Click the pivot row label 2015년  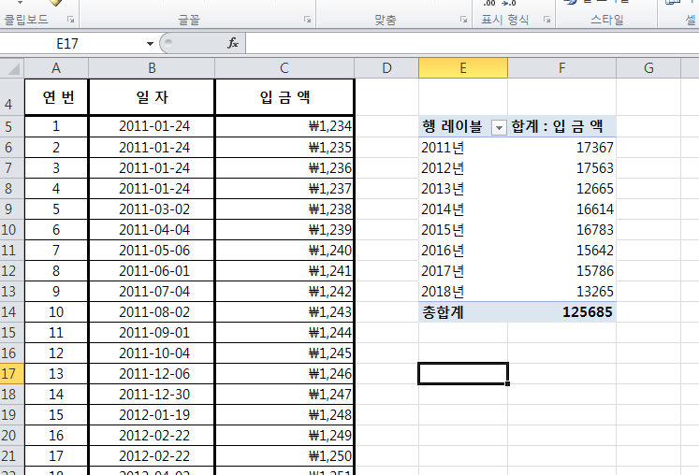point(463,229)
